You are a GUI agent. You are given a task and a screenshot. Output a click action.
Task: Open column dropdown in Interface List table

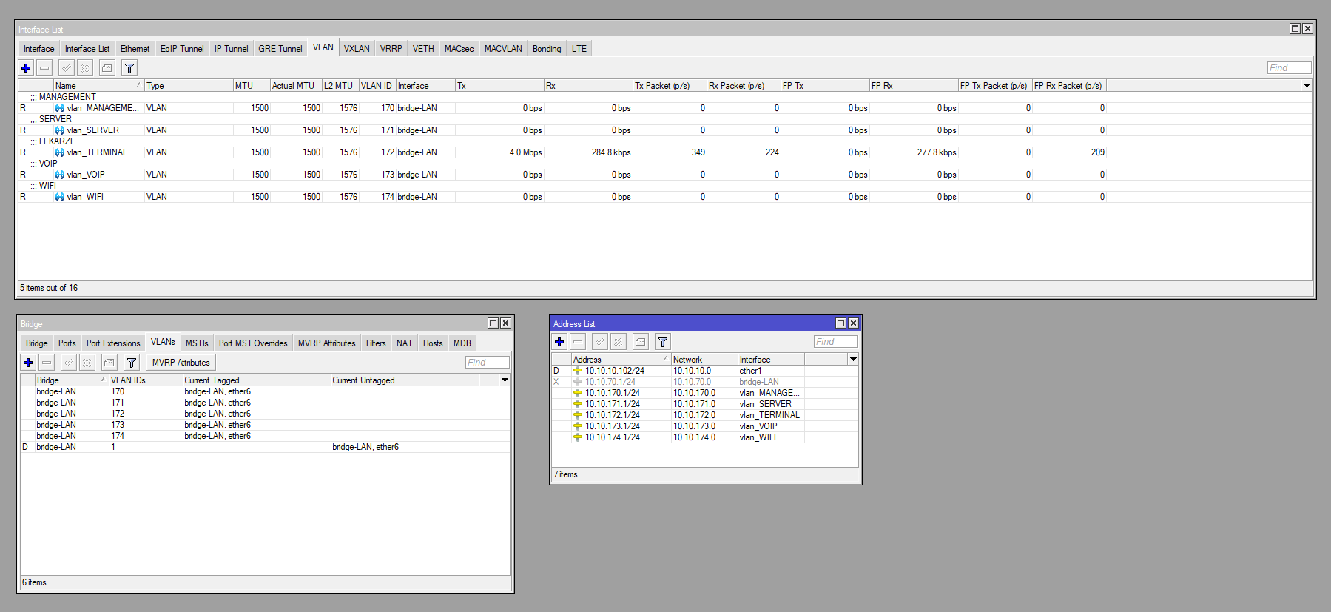pyautogui.click(x=1307, y=86)
